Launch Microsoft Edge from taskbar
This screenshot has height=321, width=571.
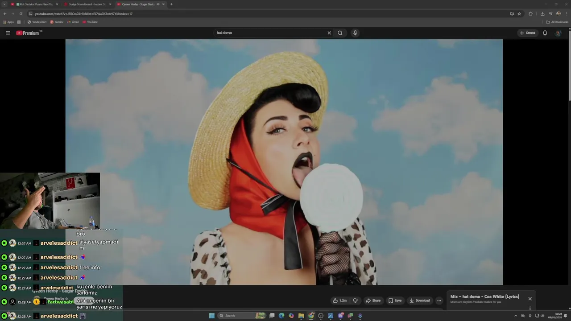(x=281, y=316)
